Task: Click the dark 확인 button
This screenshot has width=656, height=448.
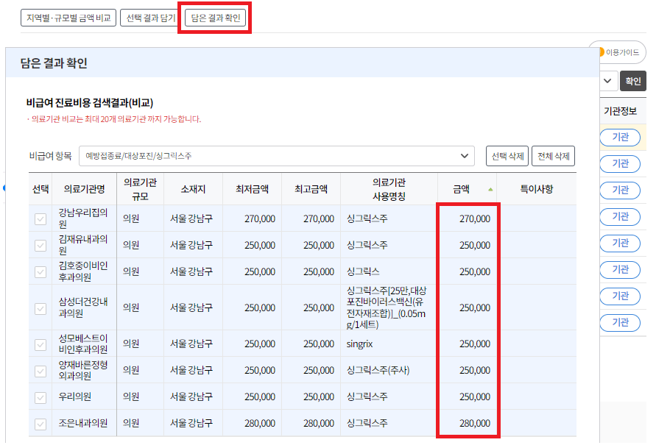Action: [x=633, y=81]
